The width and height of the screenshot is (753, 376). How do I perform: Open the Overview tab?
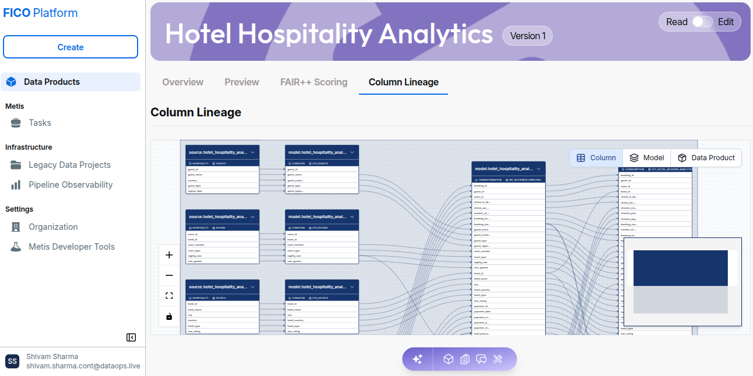pos(183,82)
